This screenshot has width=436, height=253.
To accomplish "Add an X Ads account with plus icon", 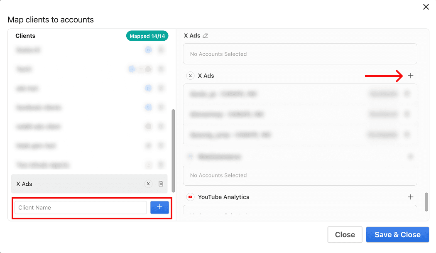I will [x=410, y=76].
